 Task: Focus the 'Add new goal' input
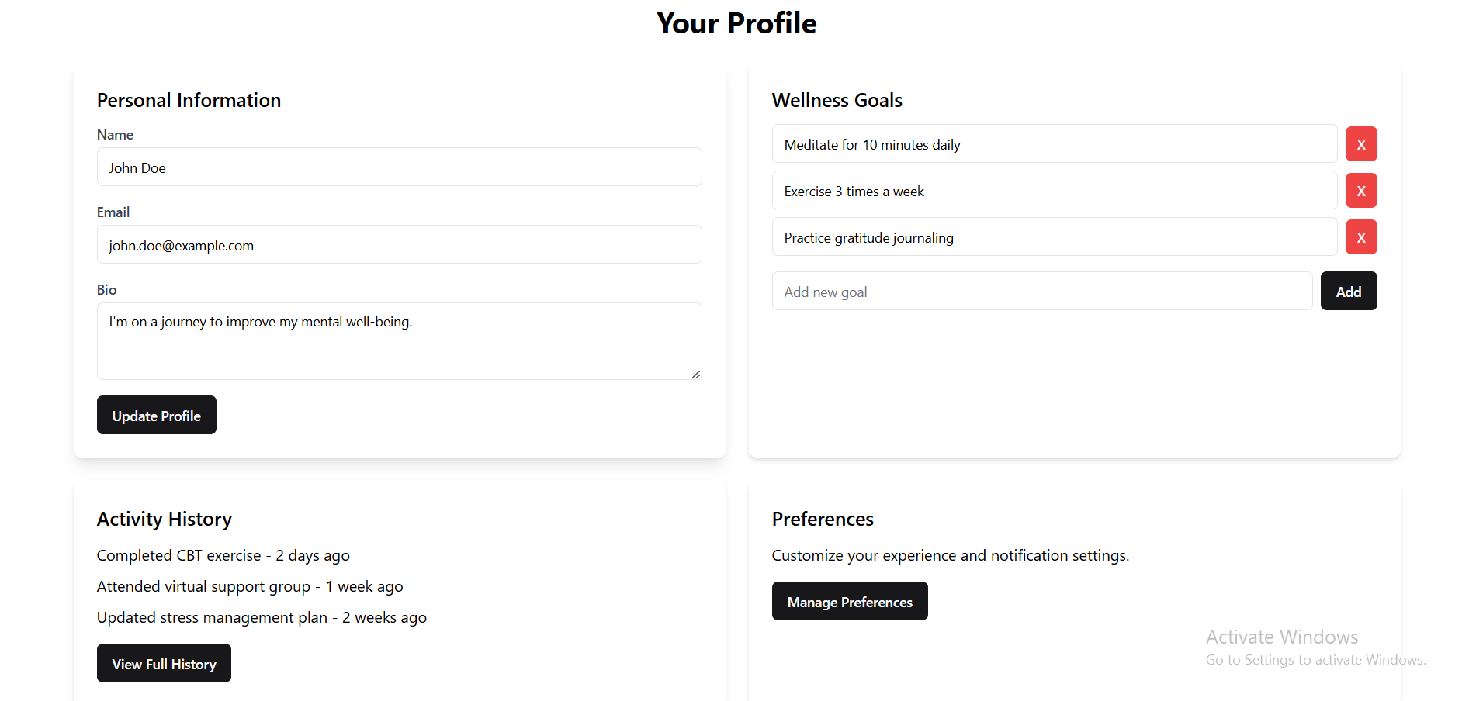[1041, 292]
